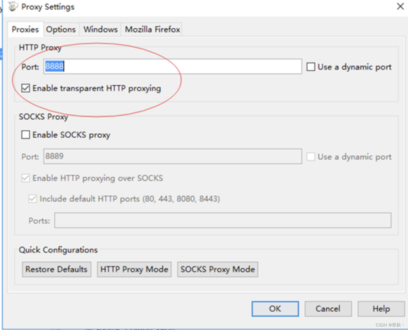The height and width of the screenshot is (330, 408).
Task: Switch to the Proxies tab
Action: click(x=25, y=29)
